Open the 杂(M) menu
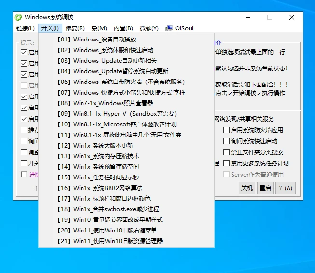The image size is (315, 273). pyautogui.click(x=99, y=28)
